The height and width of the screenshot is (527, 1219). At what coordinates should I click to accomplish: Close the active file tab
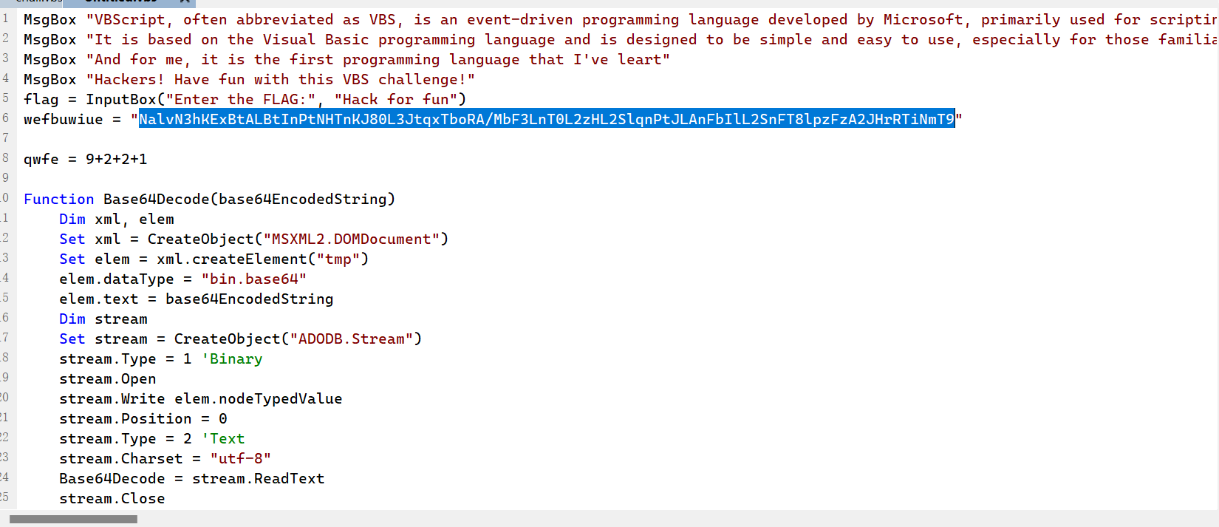coord(185,1)
